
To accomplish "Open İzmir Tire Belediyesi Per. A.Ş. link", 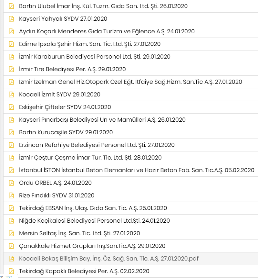I will coord(72,69).
